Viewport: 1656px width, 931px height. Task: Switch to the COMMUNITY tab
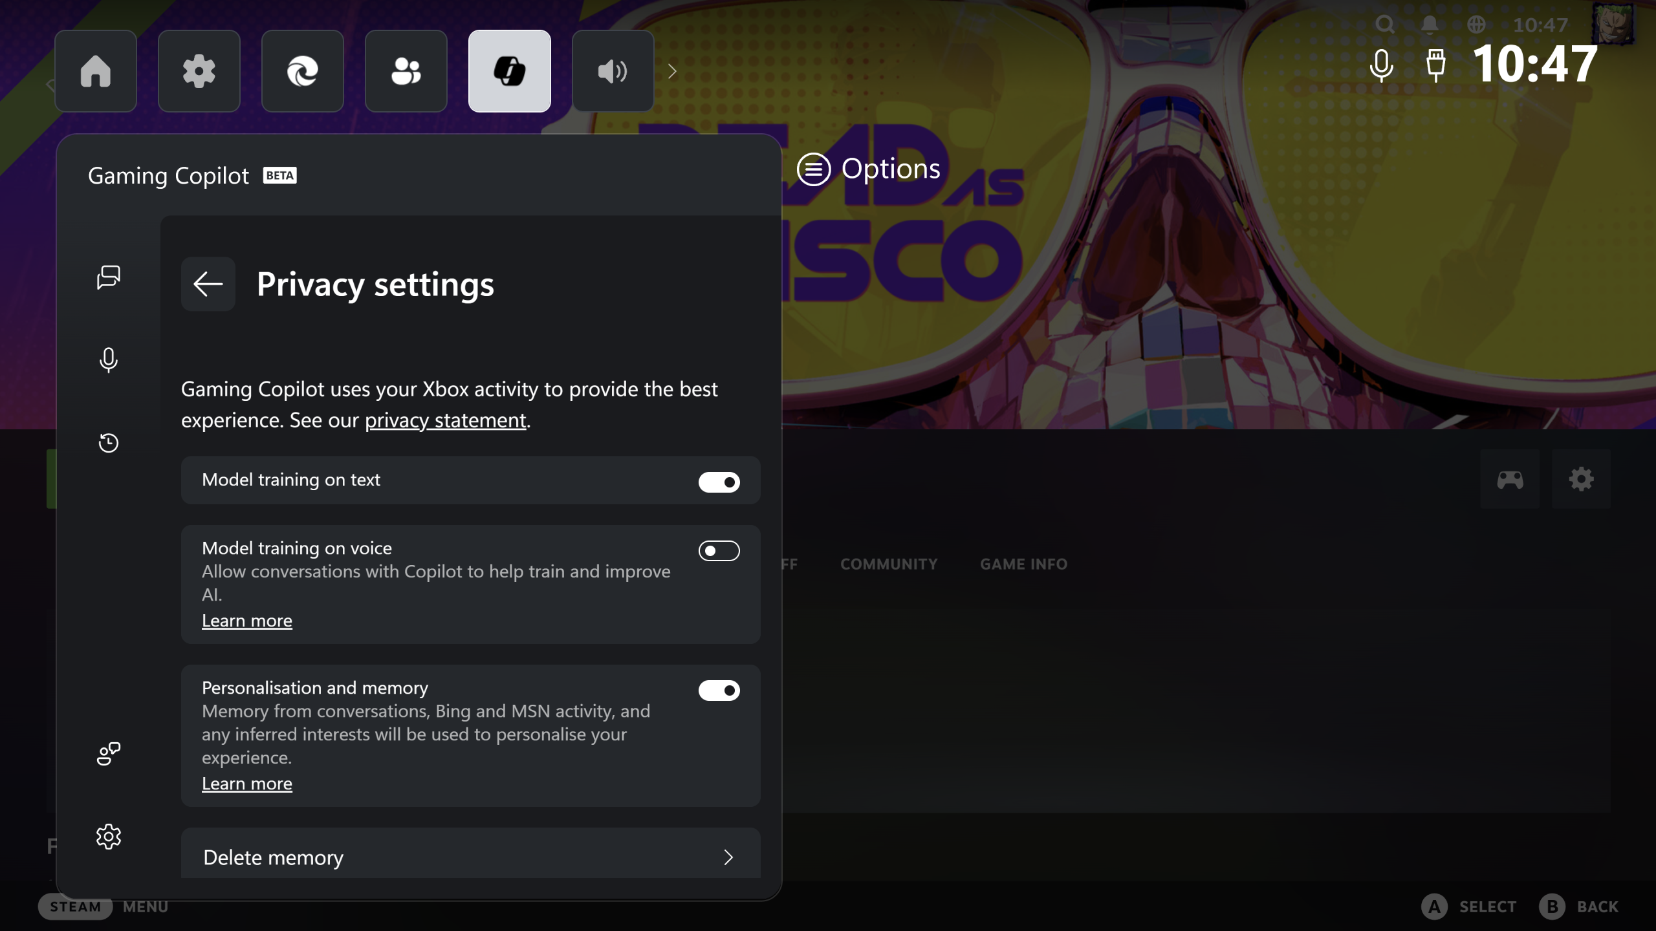(x=888, y=564)
